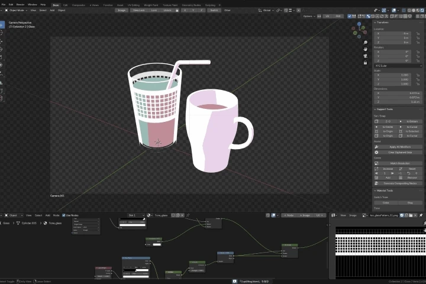Select solid viewport shading

pyautogui.click(x=414, y=10)
